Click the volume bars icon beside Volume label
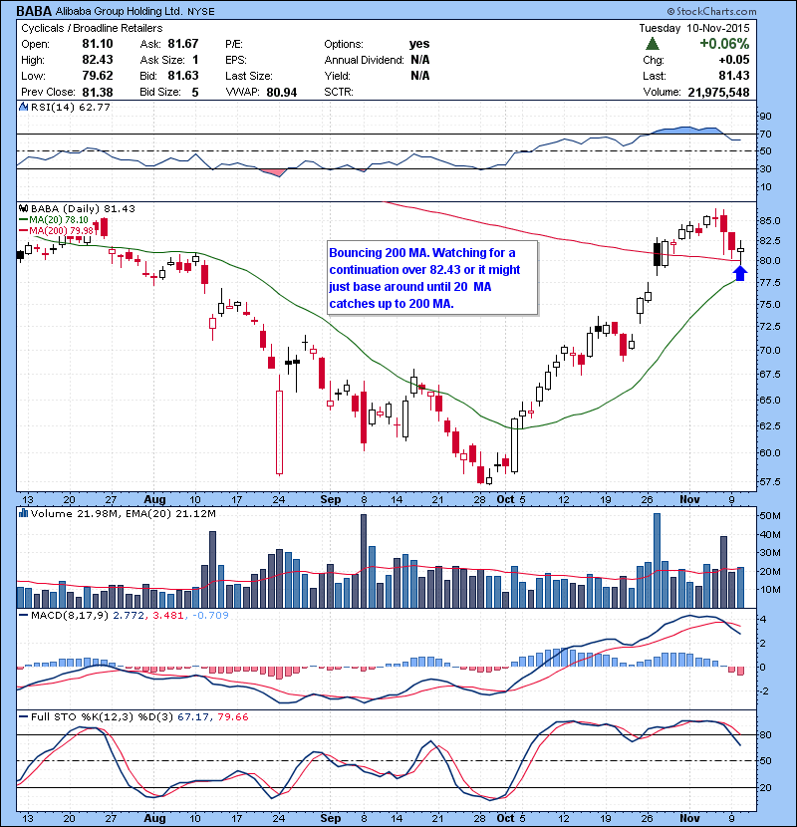This screenshot has width=797, height=827. 23,513
